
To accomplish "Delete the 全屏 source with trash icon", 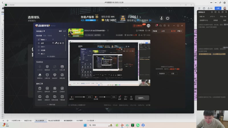I will [63, 43].
